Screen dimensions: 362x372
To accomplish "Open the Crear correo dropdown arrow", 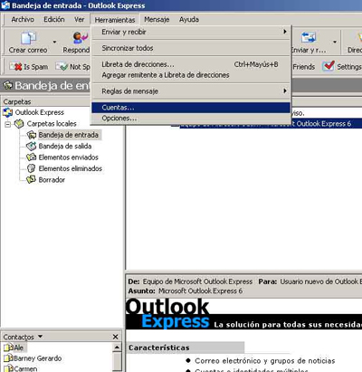I will [54, 42].
